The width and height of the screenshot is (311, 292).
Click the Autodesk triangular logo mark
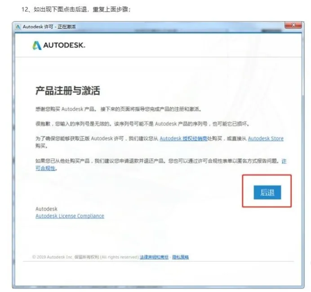pyautogui.click(x=37, y=45)
